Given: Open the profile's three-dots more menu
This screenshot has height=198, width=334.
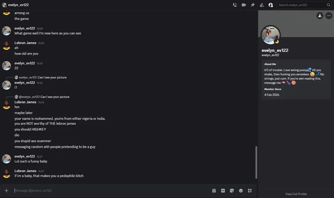Looking at the screenshot, I should 329,16.
